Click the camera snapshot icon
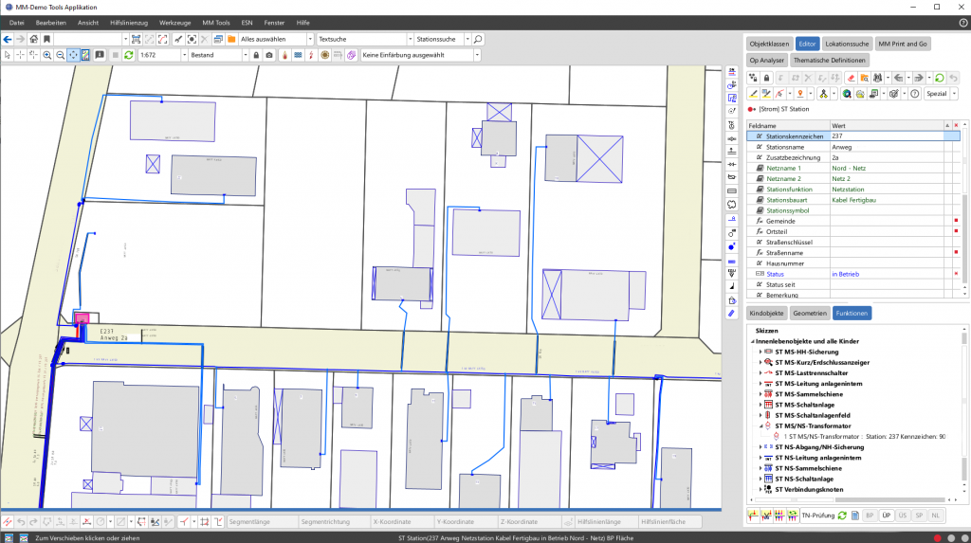Screen dimensions: 971x543 pos(270,55)
